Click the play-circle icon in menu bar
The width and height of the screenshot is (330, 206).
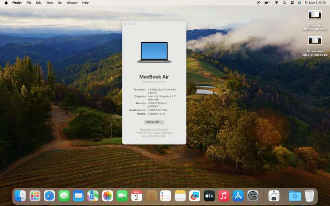point(259,3)
